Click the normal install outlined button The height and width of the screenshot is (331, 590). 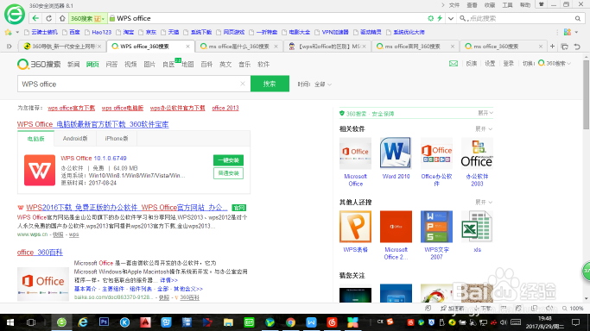228,173
